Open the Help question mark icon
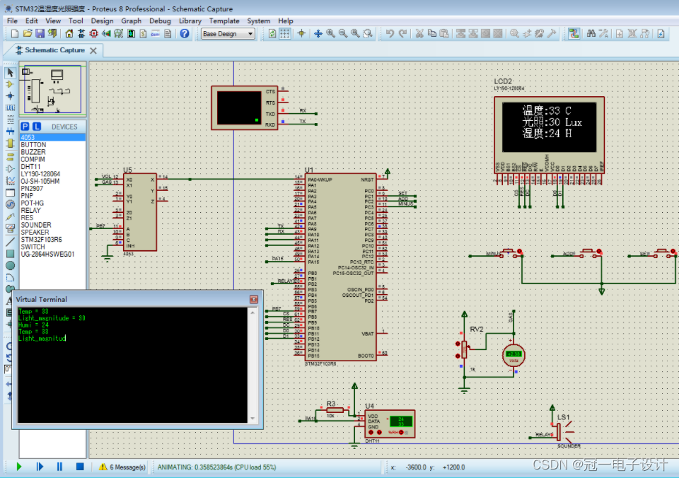Viewport: 679px width, 478px height. pos(185,33)
